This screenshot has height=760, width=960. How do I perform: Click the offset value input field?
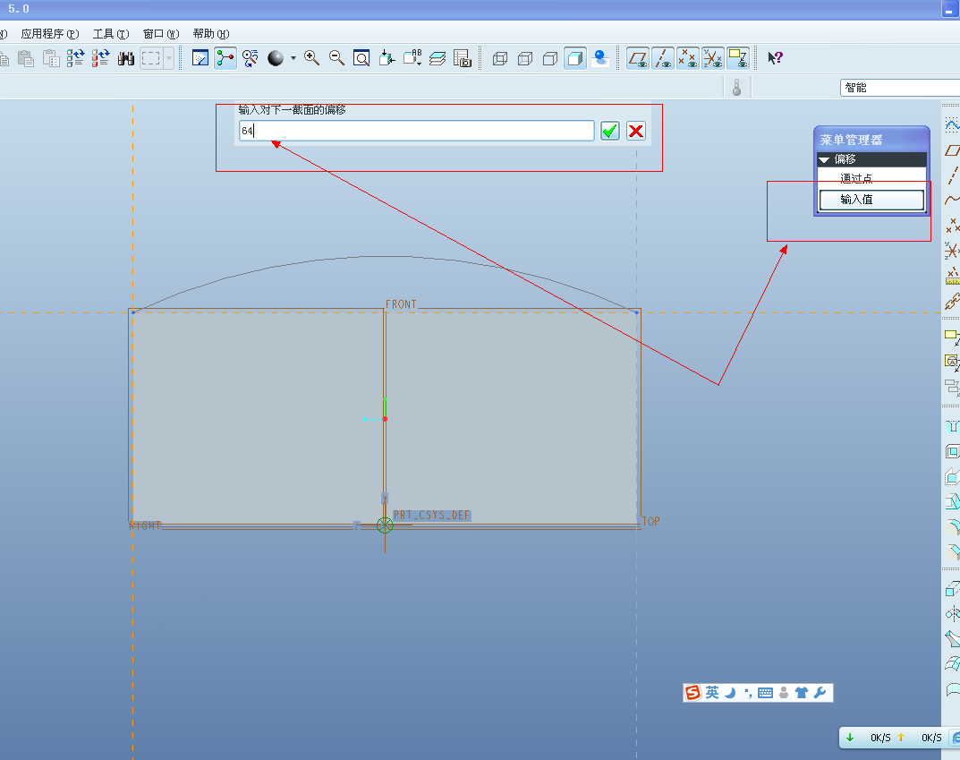[x=416, y=131]
